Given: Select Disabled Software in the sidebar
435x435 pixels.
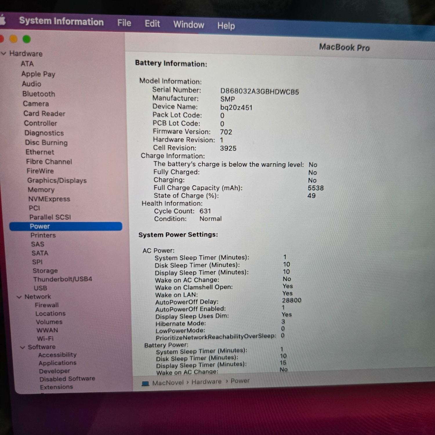Looking at the screenshot, I should click(x=67, y=379).
